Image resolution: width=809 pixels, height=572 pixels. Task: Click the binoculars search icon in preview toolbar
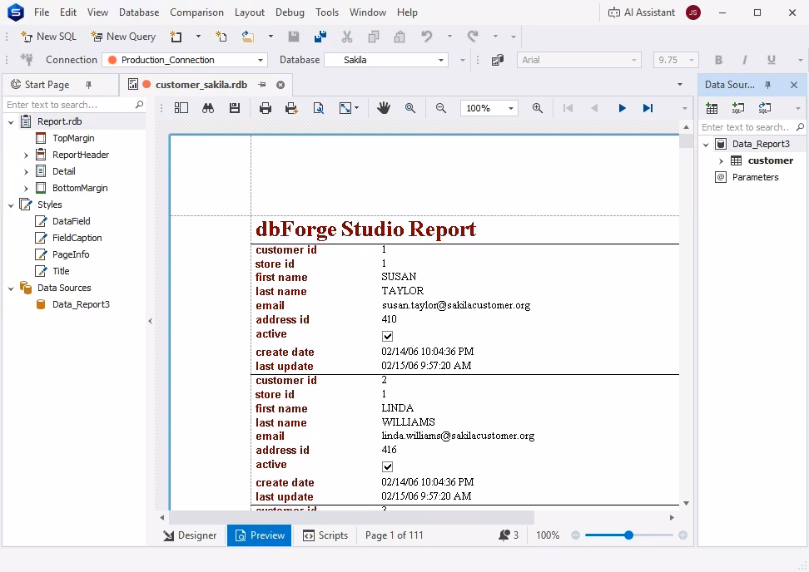pos(208,108)
